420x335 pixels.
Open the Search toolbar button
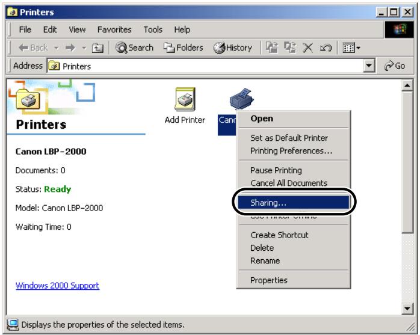coord(134,48)
